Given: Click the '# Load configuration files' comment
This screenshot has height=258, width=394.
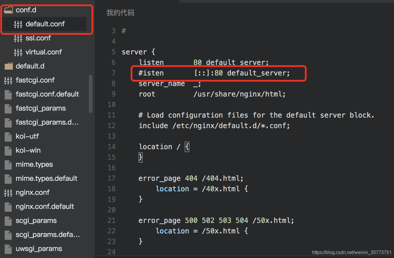Looking at the screenshot, I should pyautogui.click(x=256, y=115).
